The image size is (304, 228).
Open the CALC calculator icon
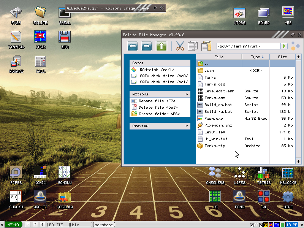point(40,62)
